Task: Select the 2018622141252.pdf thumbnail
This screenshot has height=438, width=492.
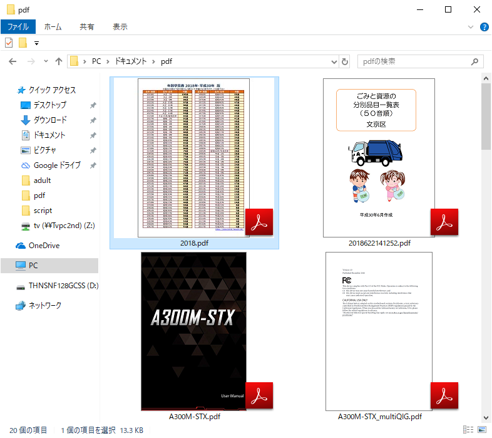Action: (x=379, y=158)
